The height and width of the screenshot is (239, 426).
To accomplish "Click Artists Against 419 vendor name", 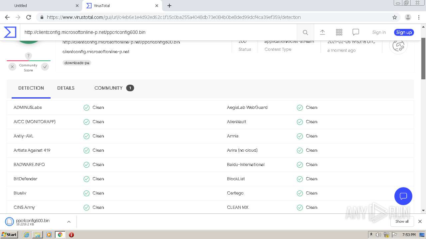I will pyautogui.click(x=32, y=150).
